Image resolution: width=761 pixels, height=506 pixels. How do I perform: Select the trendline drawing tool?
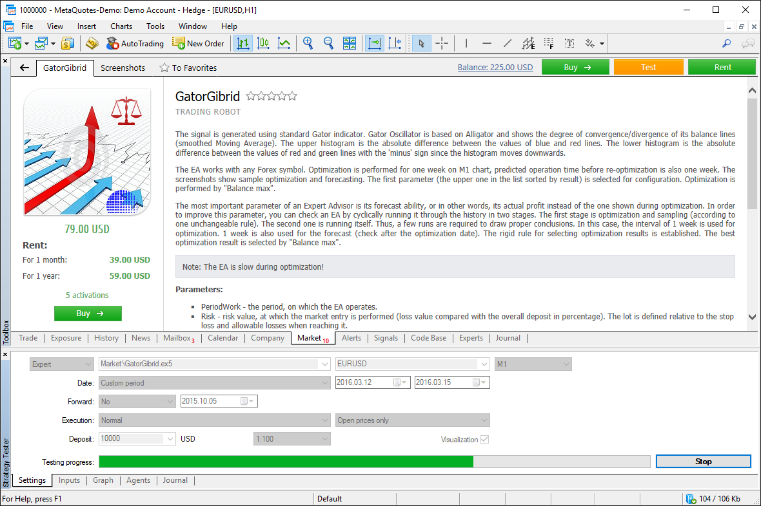click(x=508, y=43)
